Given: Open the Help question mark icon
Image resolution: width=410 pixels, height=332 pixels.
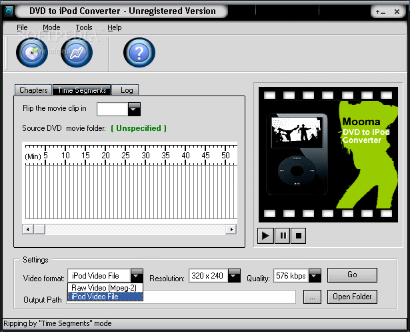Looking at the screenshot, I should [139, 52].
